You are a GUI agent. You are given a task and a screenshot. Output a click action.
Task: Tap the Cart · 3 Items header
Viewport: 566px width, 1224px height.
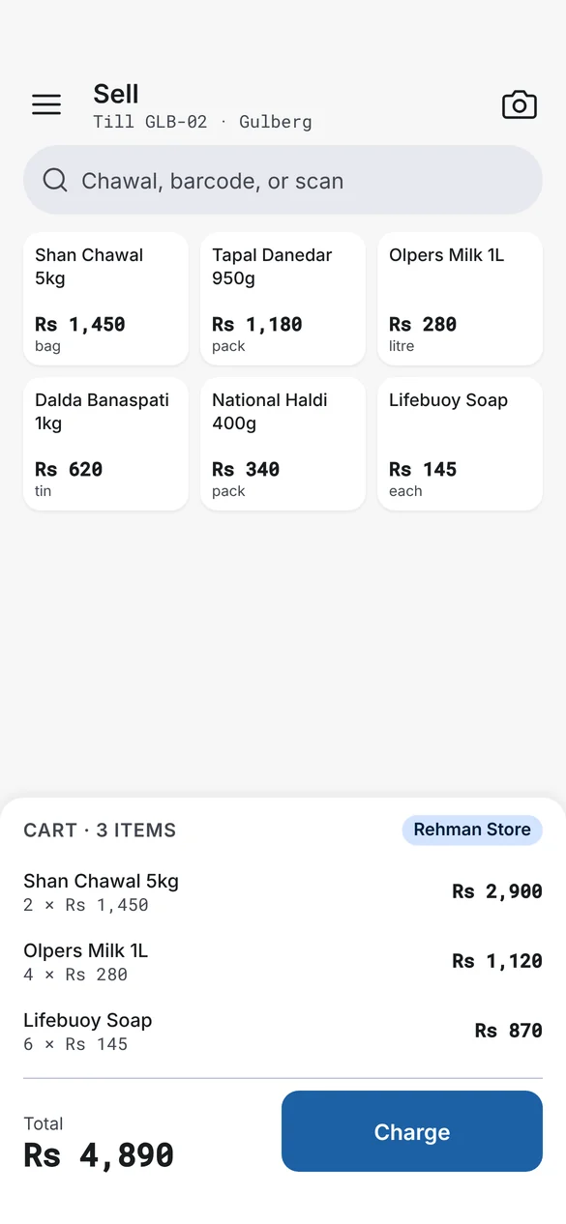pyautogui.click(x=100, y=830)
